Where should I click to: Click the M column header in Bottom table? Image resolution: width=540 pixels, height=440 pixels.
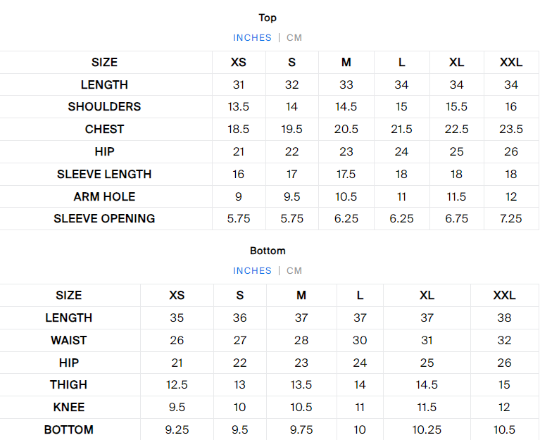click(x=301, y=295)
